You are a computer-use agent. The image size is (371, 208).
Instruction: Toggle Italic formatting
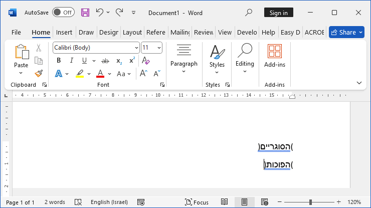click(72, 61)
